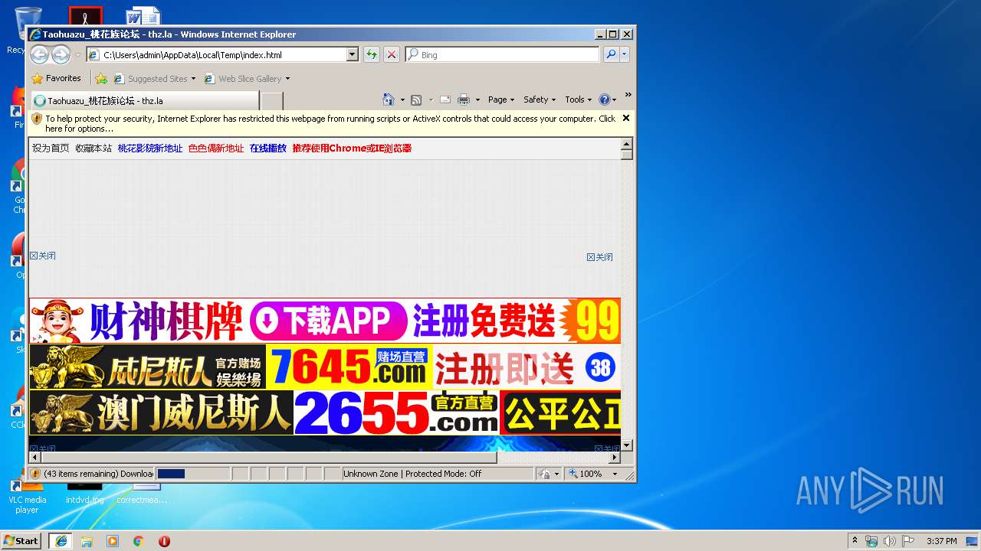Click the red Chrome browser recommendation link
981x551 pixels.
(x=352, y=148)
